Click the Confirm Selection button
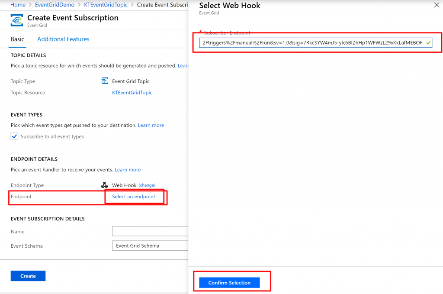The height and width of the screenshot is (294, 443). [x=229, y=283]
